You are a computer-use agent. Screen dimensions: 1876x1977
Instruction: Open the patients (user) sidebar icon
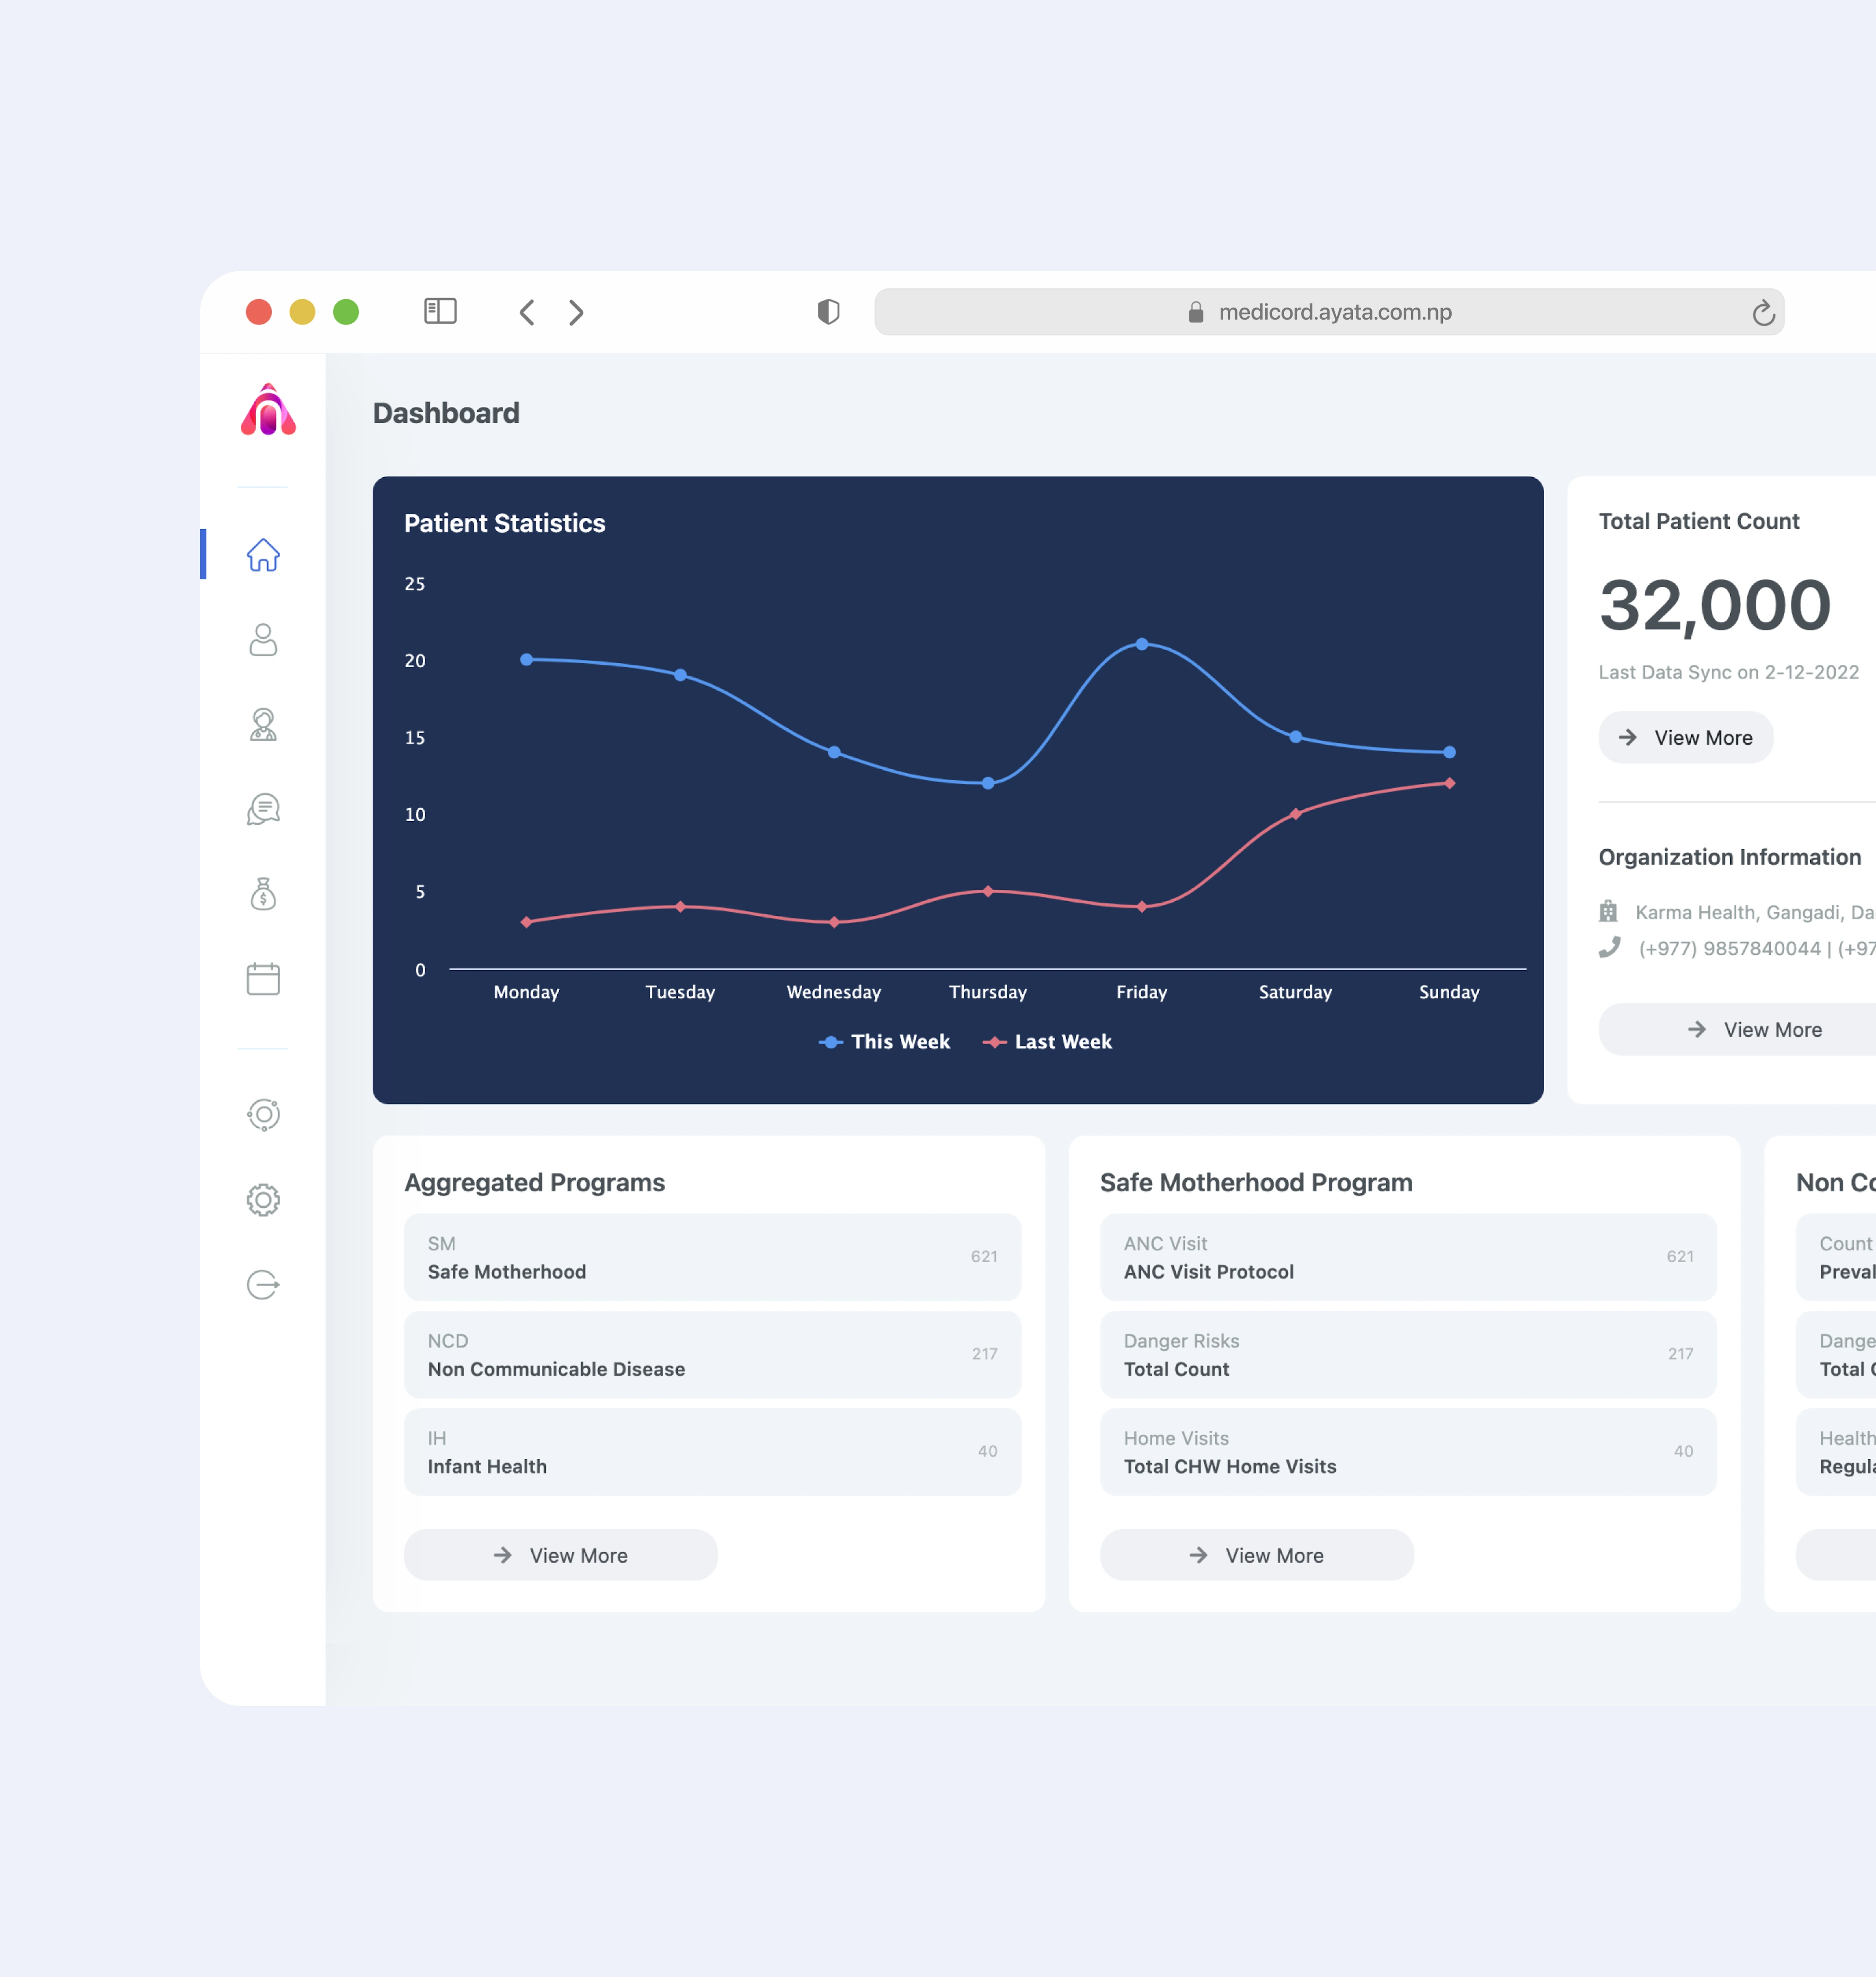(263, 640)
